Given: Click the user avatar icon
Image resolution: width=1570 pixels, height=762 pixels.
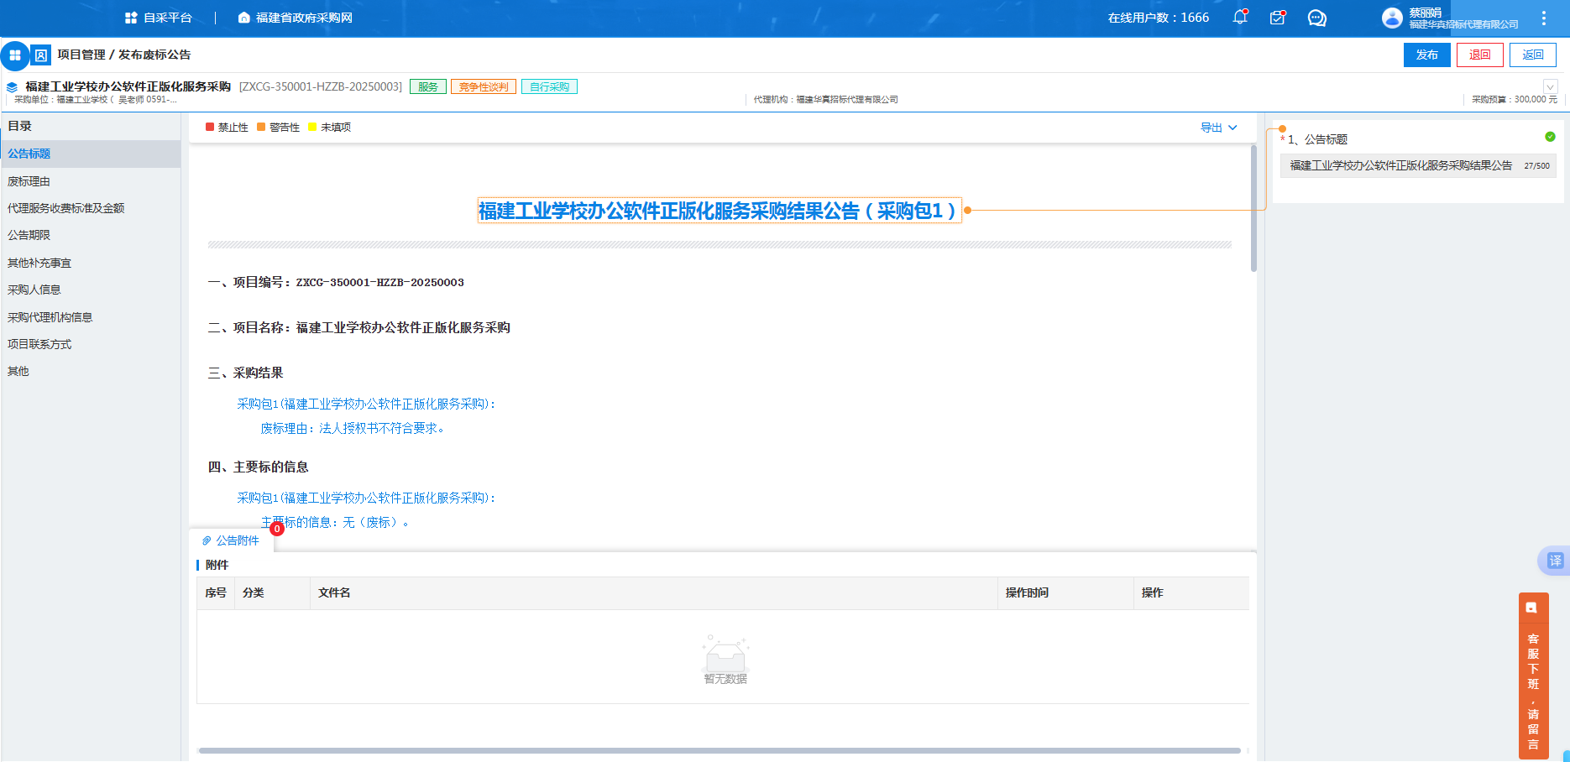Looking at the screenshot, I should pyautogui.click(x=1392, y=18).
